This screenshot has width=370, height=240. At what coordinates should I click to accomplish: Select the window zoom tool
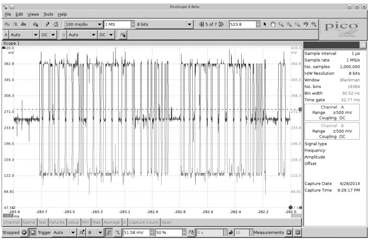[281, 24]
